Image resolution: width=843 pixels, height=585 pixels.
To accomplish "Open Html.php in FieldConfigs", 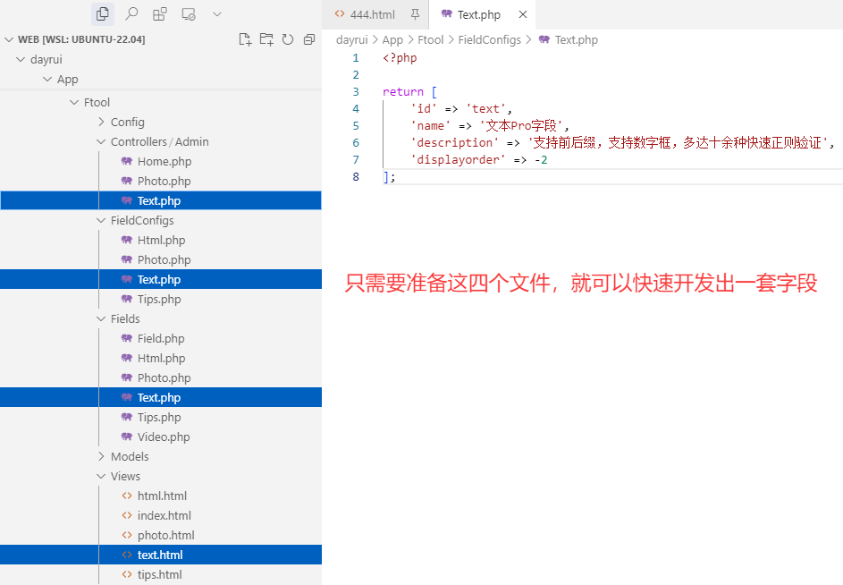I will pos(161,240).
